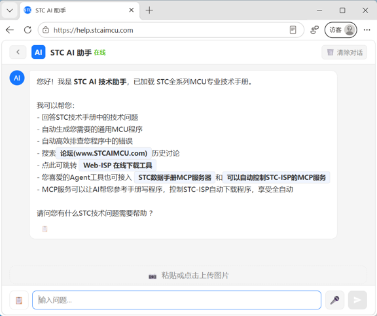
Task: Click the camera icon in upload area
Action: tap(153, 276)
